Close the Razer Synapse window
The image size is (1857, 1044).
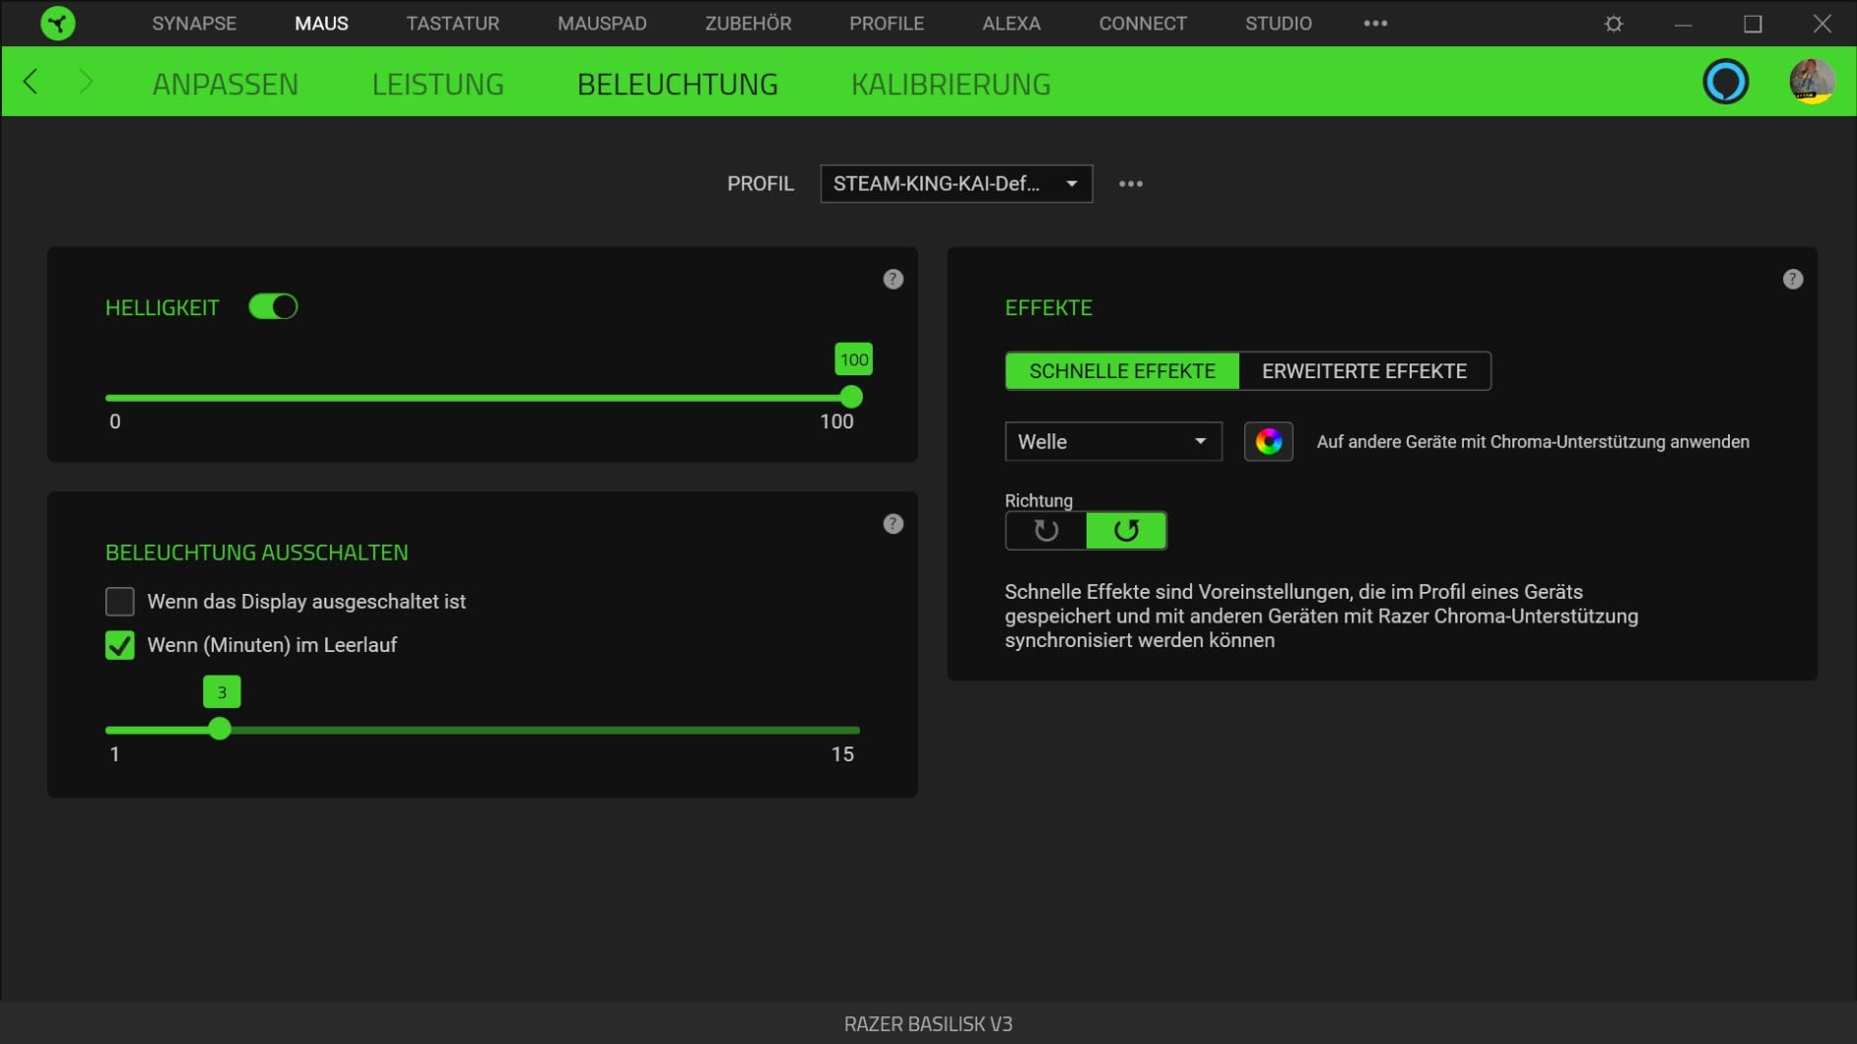pyautogui.click(x=1823, y=23)
